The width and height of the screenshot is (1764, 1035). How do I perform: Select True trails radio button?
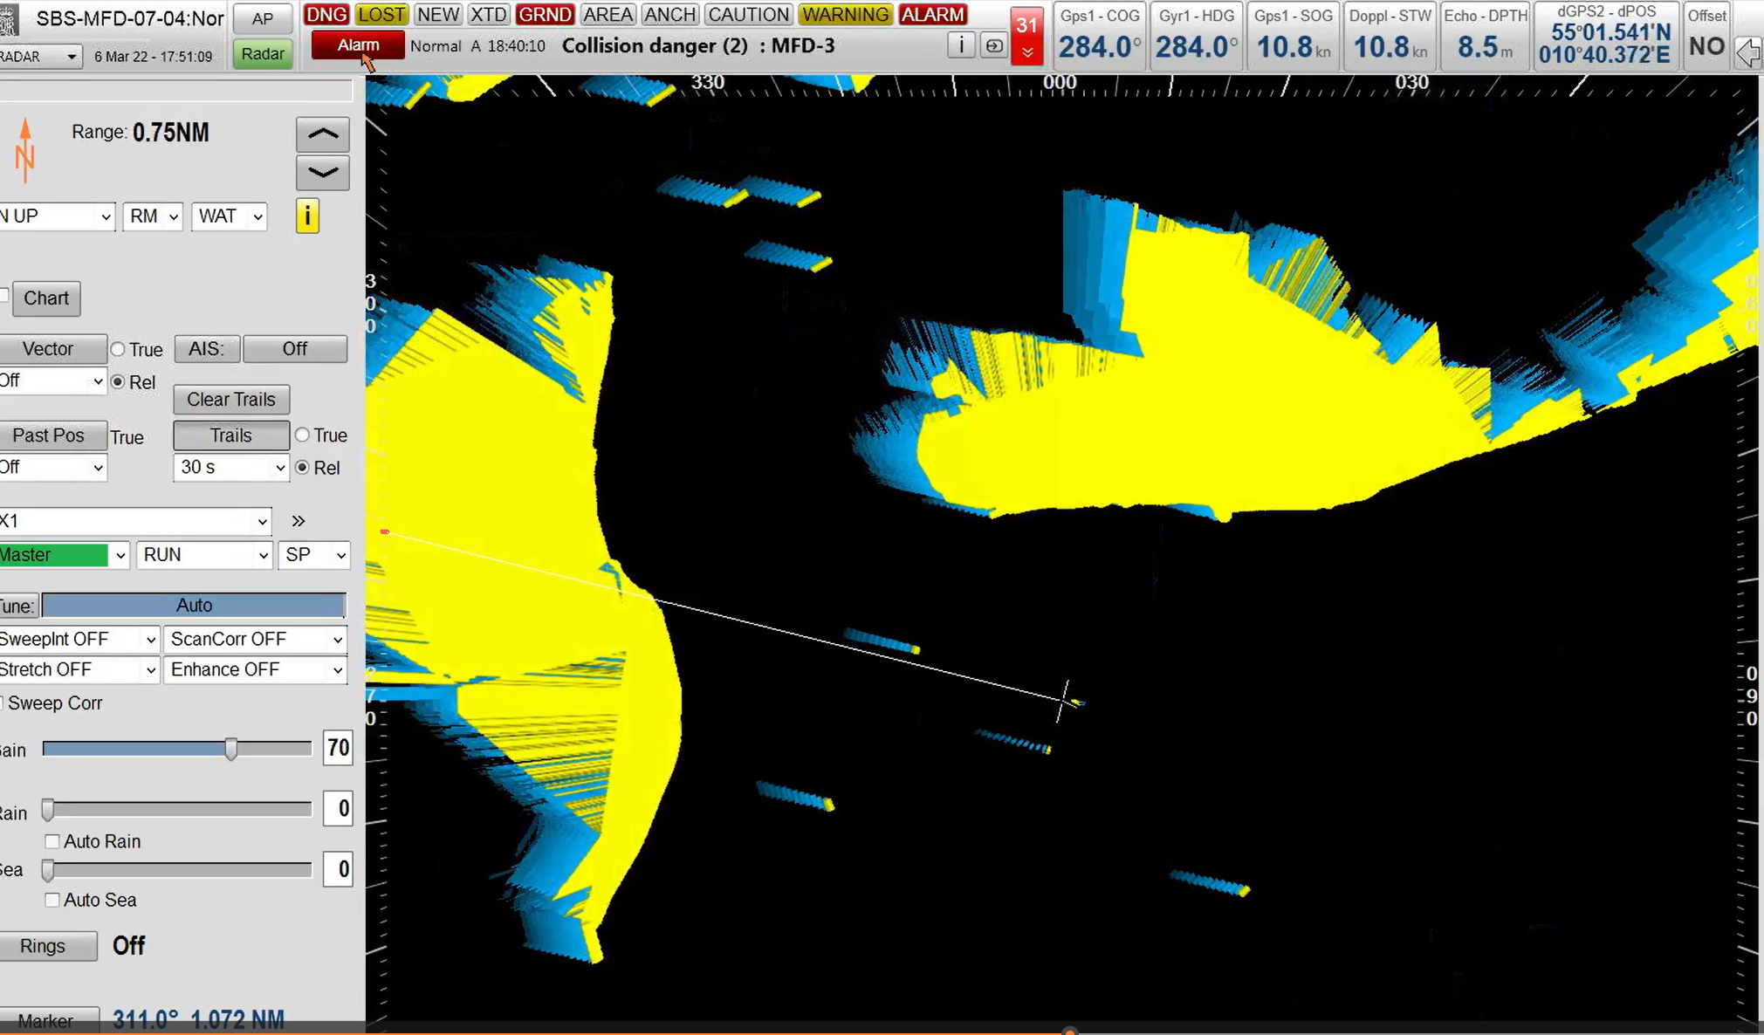302,435
